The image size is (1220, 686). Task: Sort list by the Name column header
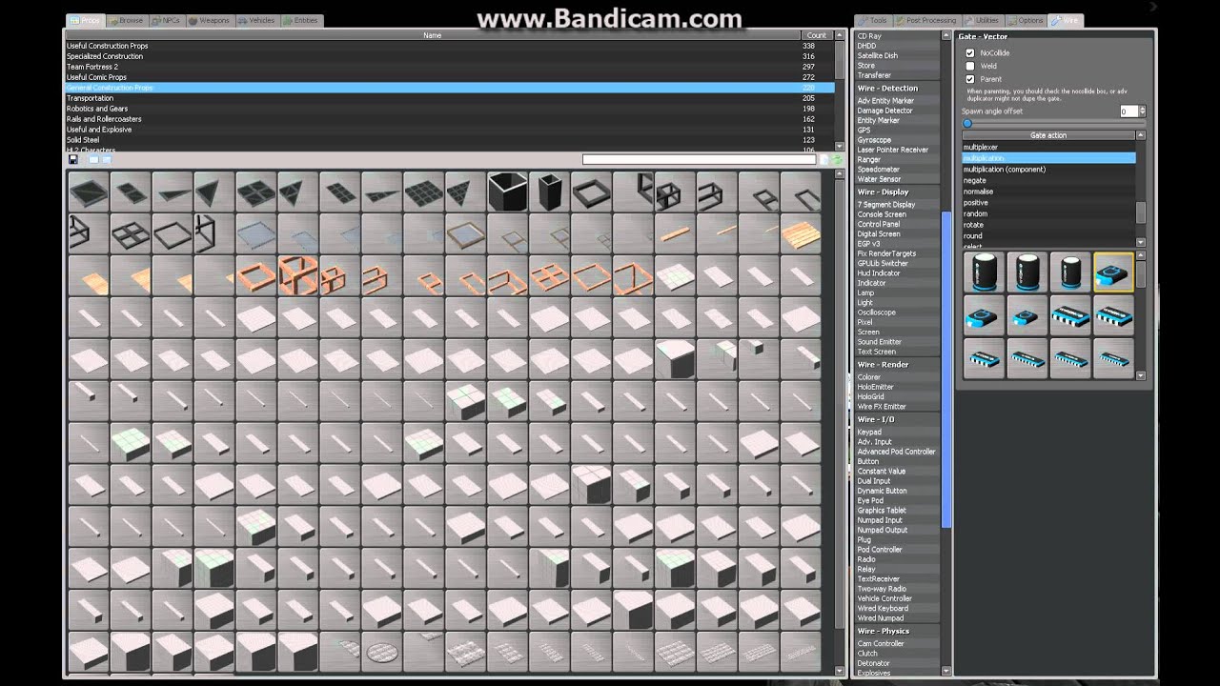[x=433, y=35]
